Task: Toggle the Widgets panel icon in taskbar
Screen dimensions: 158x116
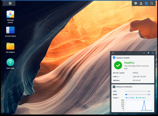Action: (x=146, y=3)
